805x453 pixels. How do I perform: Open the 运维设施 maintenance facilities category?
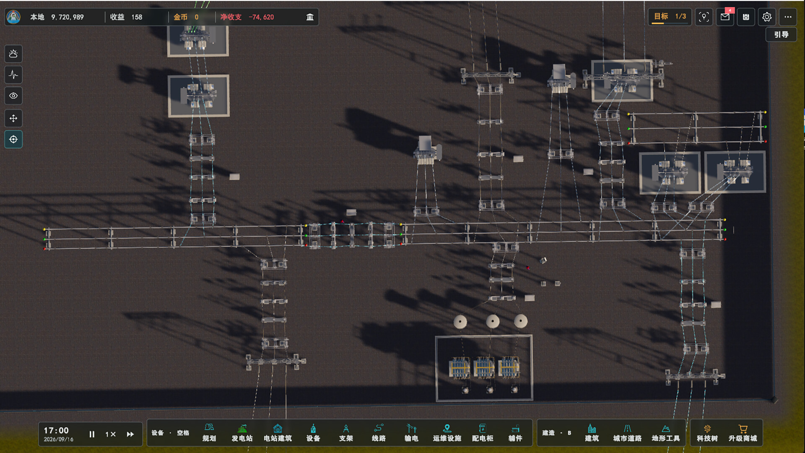447,433
